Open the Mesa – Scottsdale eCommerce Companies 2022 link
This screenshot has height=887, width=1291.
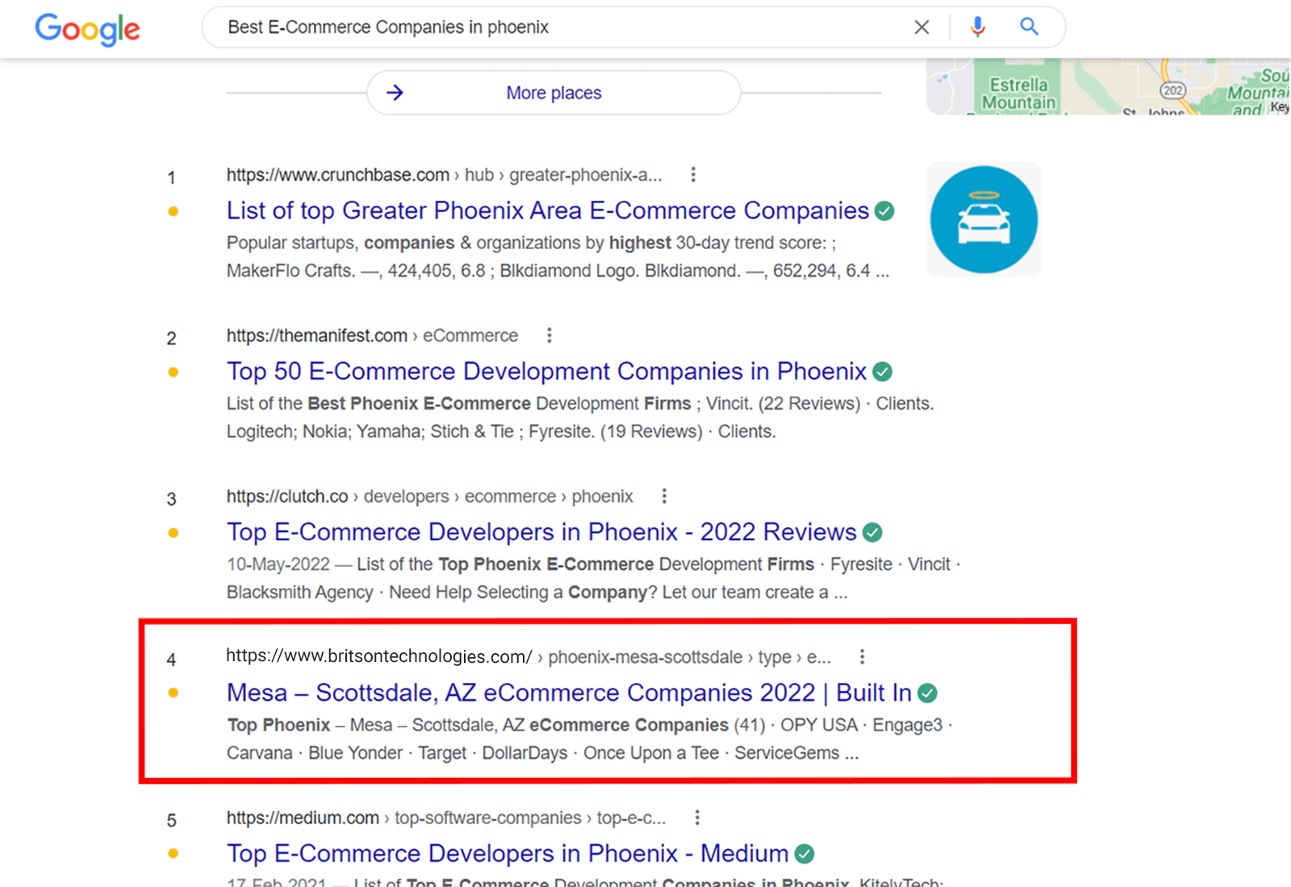click(x=568, y=693)
